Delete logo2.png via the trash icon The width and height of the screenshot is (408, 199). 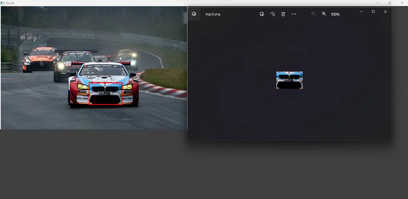tap(283, 14)
